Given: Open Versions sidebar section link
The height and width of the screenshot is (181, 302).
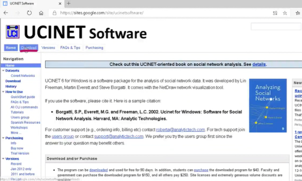Looking at the screenshot, I should pyautogui.click(x=12, y=159).
